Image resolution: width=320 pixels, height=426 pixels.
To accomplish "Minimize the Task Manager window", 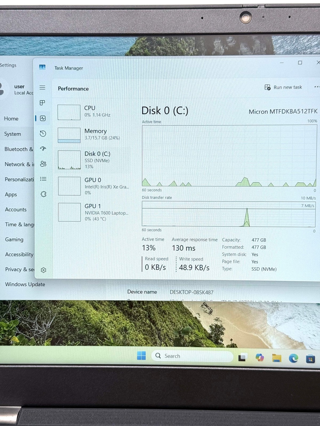I will coord(282,63).
